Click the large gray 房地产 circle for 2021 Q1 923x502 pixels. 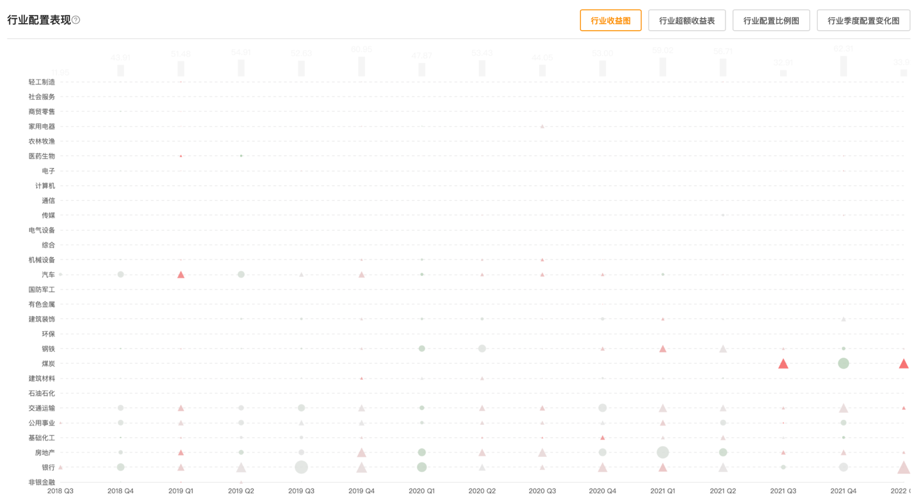click(x=663, y=452)
